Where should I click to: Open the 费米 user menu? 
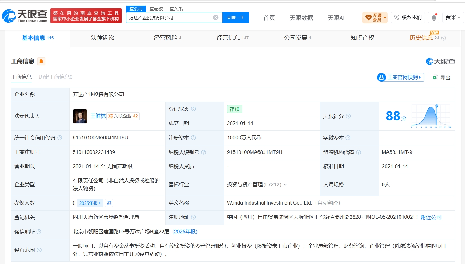453,18
